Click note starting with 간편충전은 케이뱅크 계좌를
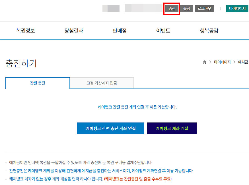The width and height of the screenshot is (249, 185). [101, 171]
